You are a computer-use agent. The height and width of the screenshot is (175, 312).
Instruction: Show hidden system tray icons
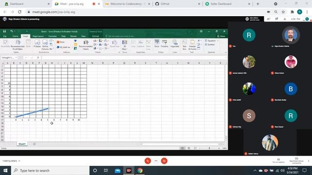tap(255, 171)
